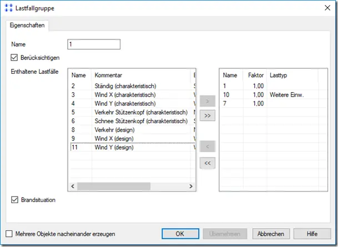Select row Verkehr Stützenkopf (charakteristisch)
This screenshot has height=247, width=338.
click(x=132, y=112)
